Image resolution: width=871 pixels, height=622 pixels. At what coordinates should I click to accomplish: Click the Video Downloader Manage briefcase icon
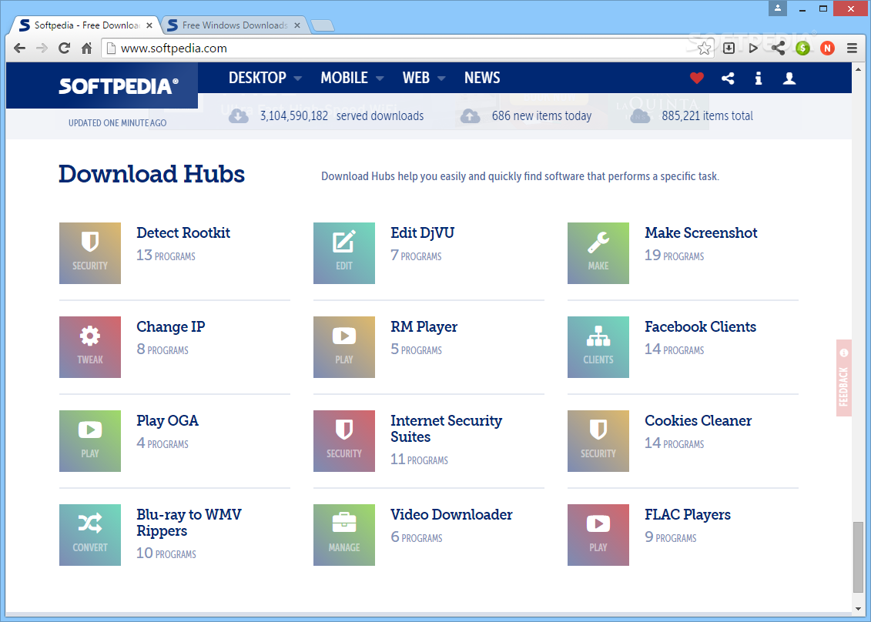pos(343,535)
